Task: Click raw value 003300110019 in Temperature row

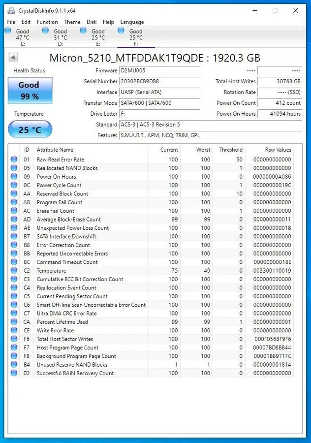Action: tap(272, 271)
